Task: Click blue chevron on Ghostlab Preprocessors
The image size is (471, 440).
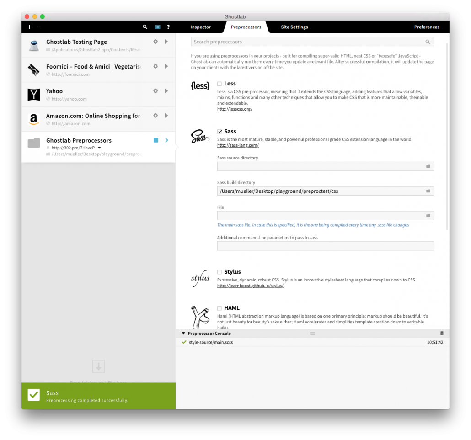Action: coord(167,140)
